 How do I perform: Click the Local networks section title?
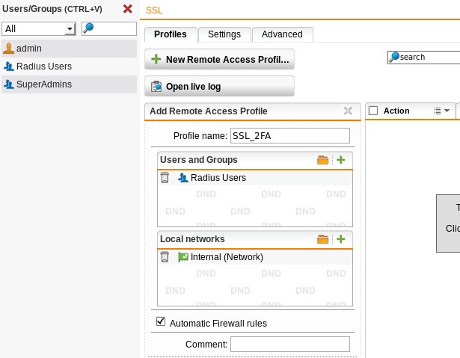click(192, 239)
